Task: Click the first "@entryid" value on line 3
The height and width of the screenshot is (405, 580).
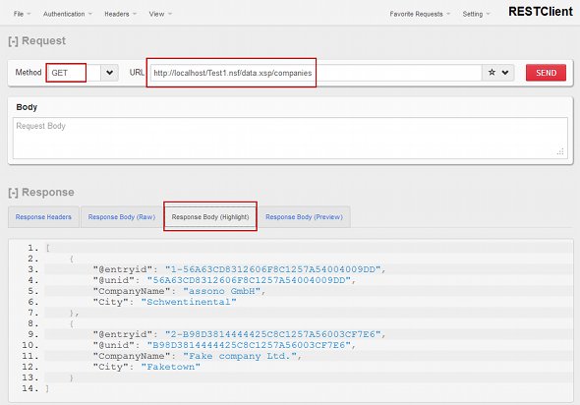Action: [x=272, y=269]
